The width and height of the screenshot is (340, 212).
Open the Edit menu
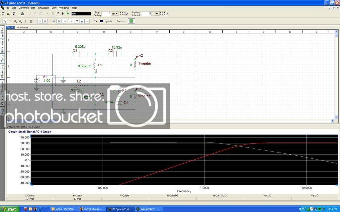(14, 8)
